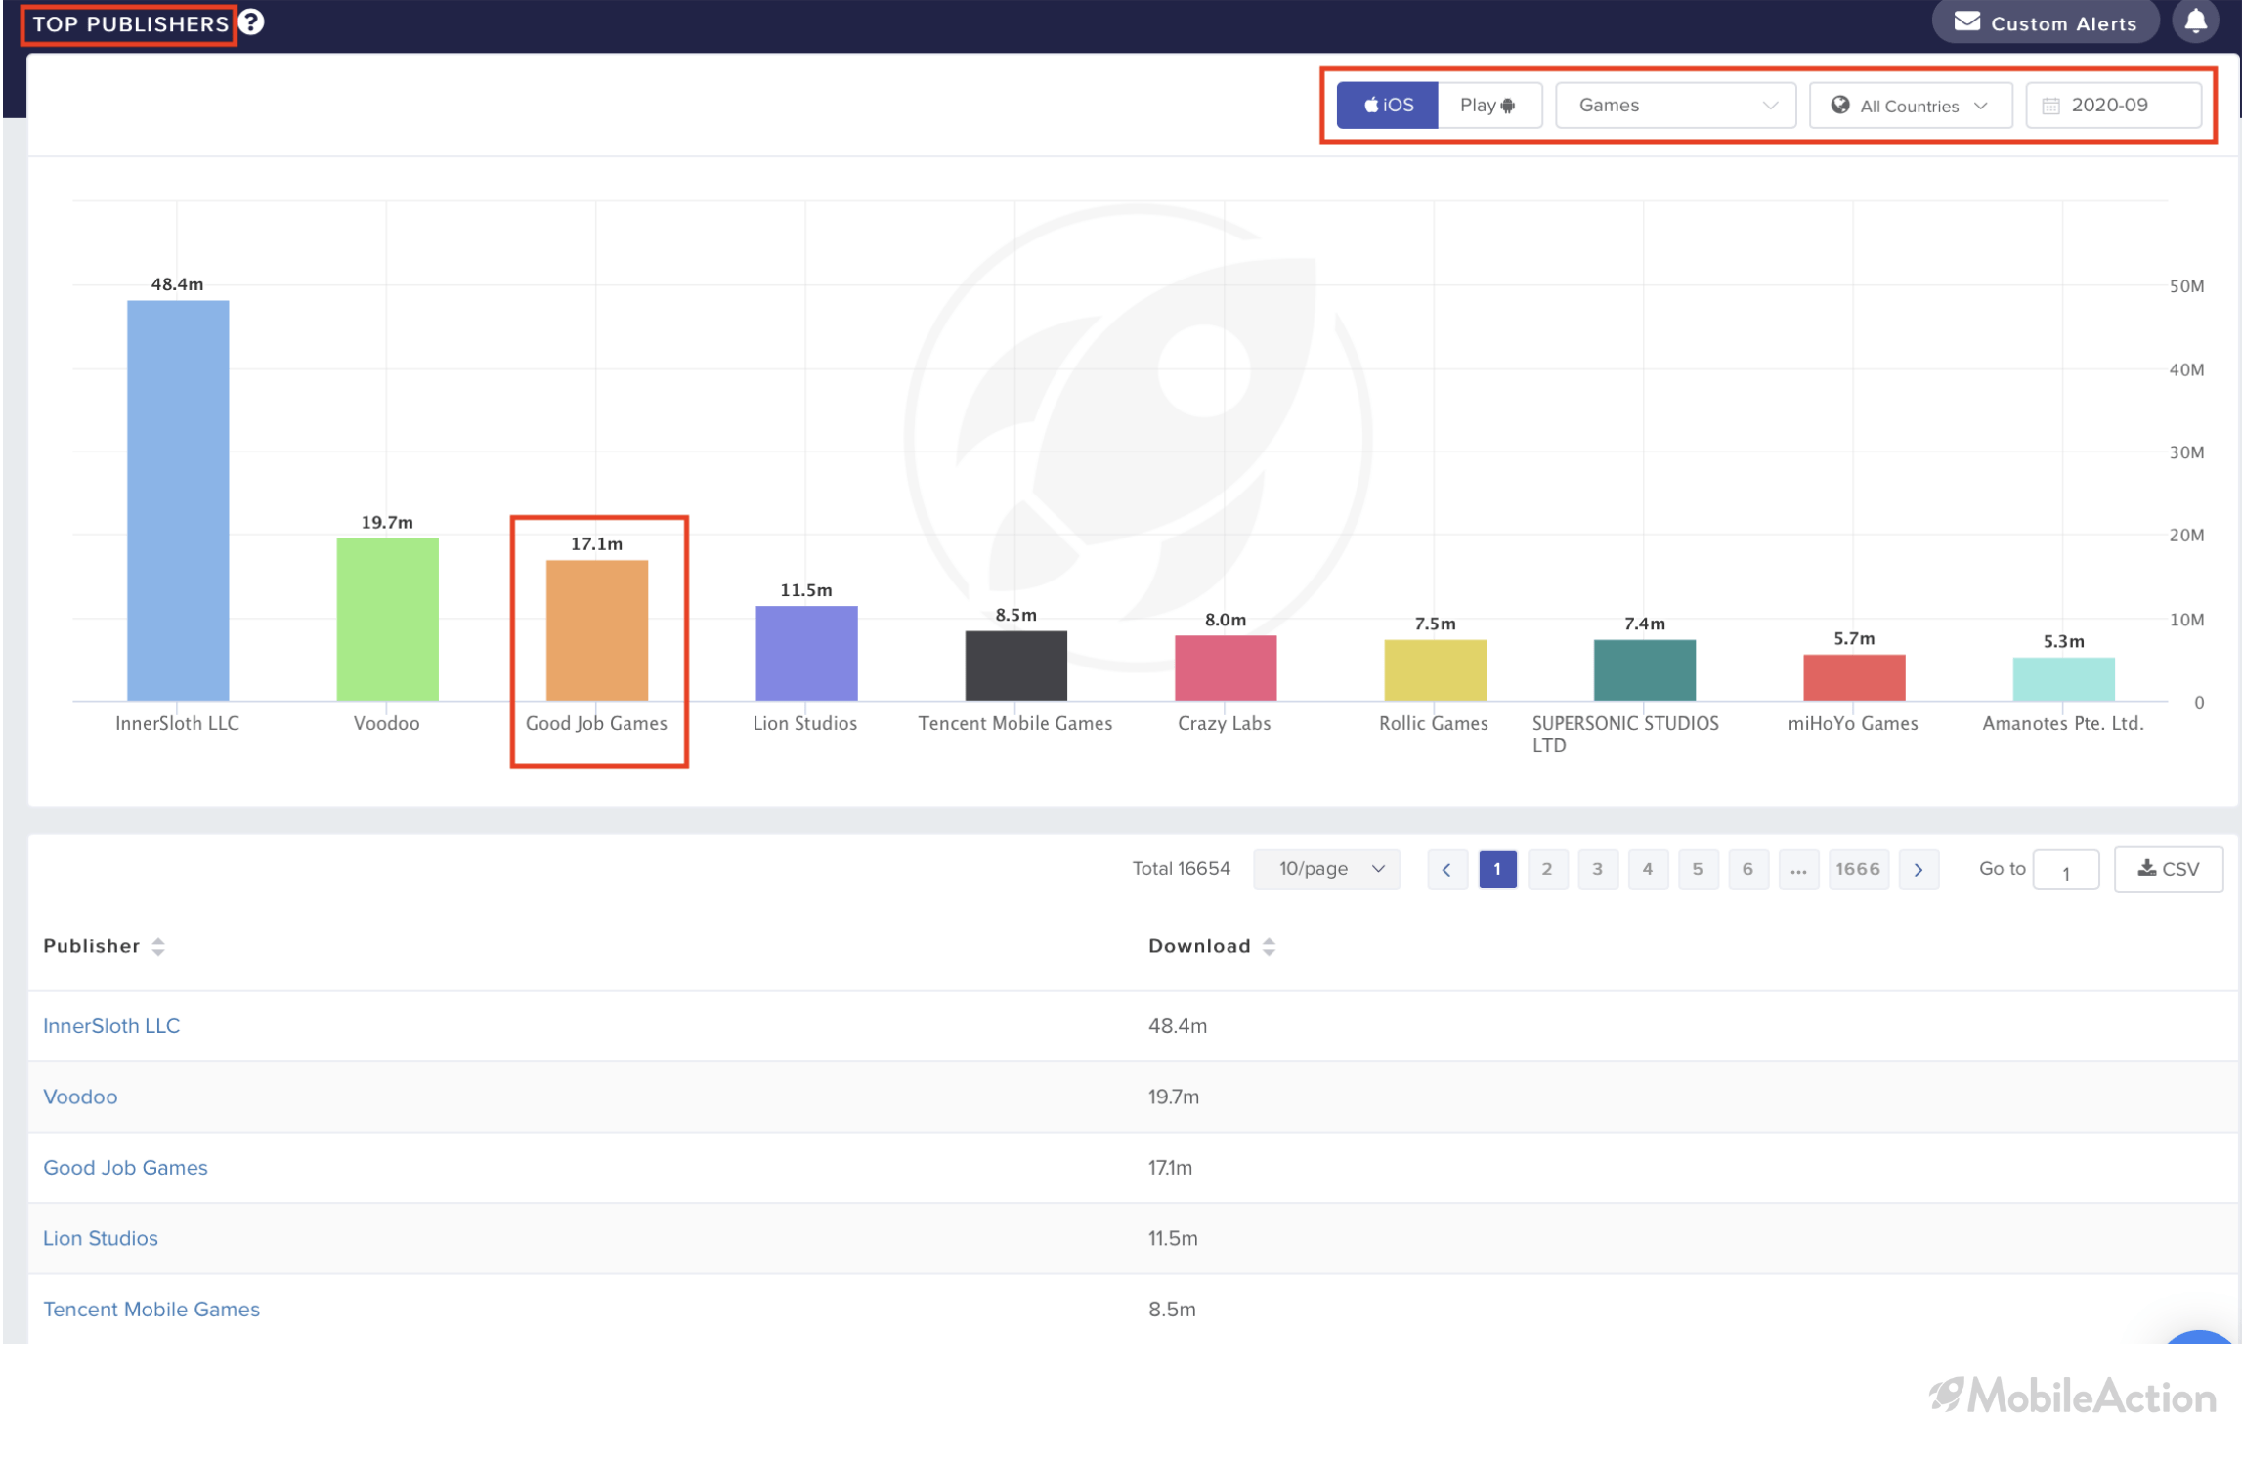Select page 3 in pagination

(x=1597, y=869)
